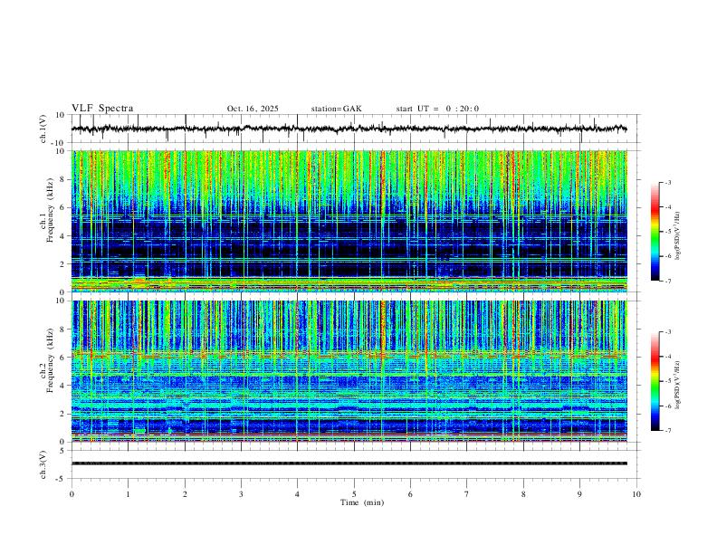717x554 pixels.
Task: Click the ch.1 colorbar 'log(PSD)' label
Action: tap(677, 236)
